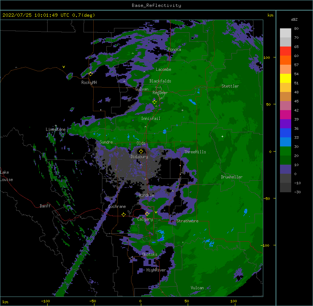
Task: Click the white plus marker east of ThreeHills
Action: click(222, 136)
